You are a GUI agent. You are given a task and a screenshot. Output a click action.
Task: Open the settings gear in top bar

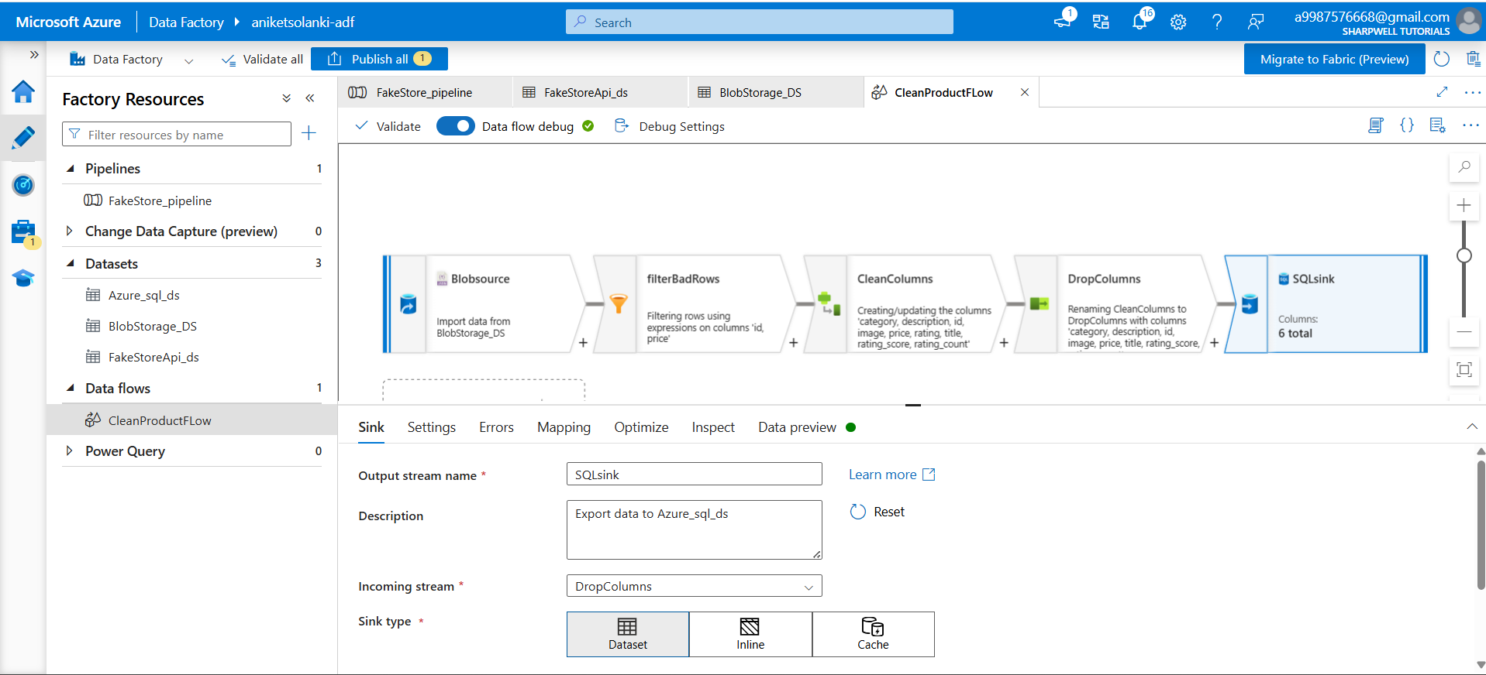click(1178, 22)
